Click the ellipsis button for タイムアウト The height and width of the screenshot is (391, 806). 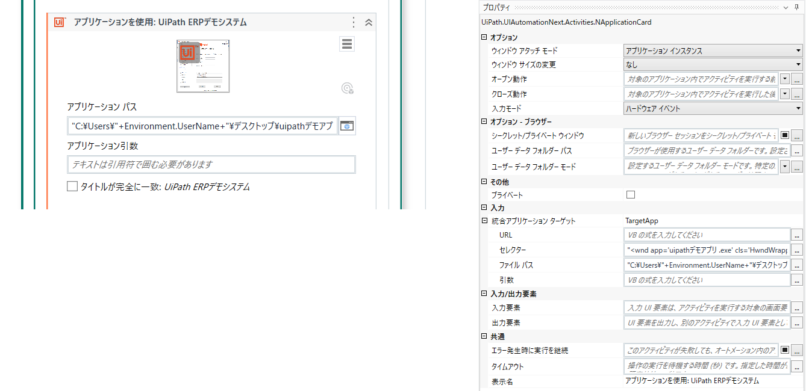click(797, 366)
